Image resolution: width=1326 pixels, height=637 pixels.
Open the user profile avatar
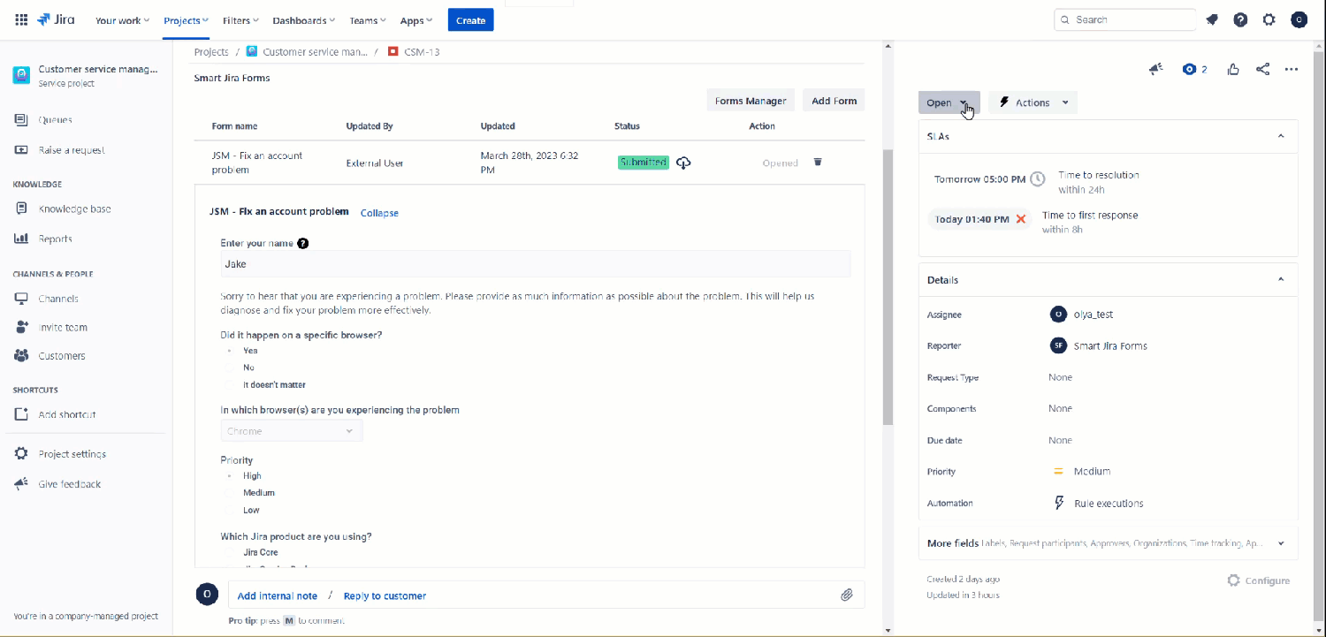coord(1299,19)
